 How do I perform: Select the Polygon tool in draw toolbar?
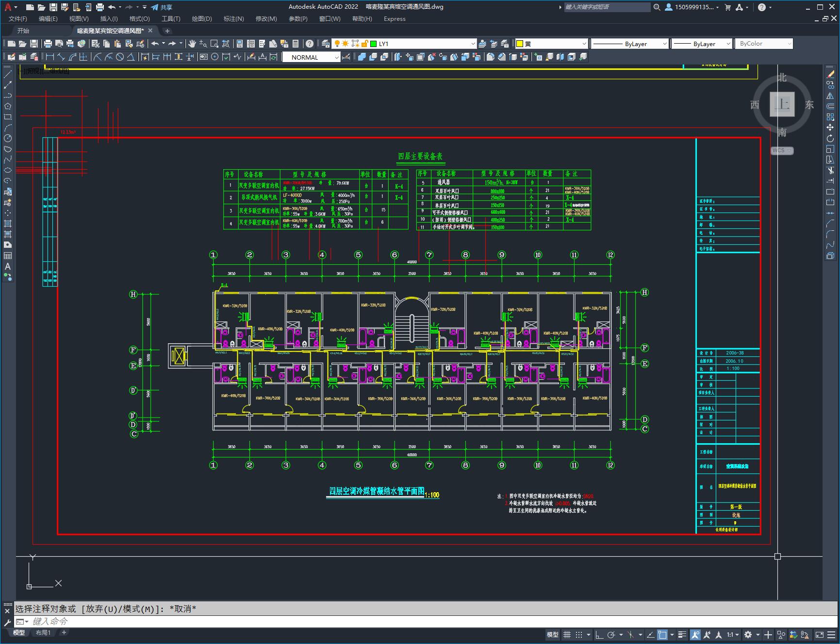[x=8, y=106]
